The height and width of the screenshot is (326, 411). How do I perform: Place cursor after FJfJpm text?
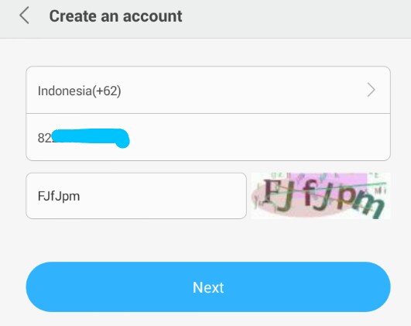[x=80, y=196]
